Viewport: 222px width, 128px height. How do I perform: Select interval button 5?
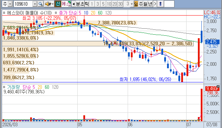103,4
